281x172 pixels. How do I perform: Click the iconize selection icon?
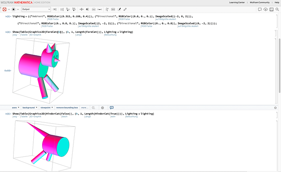87,9
